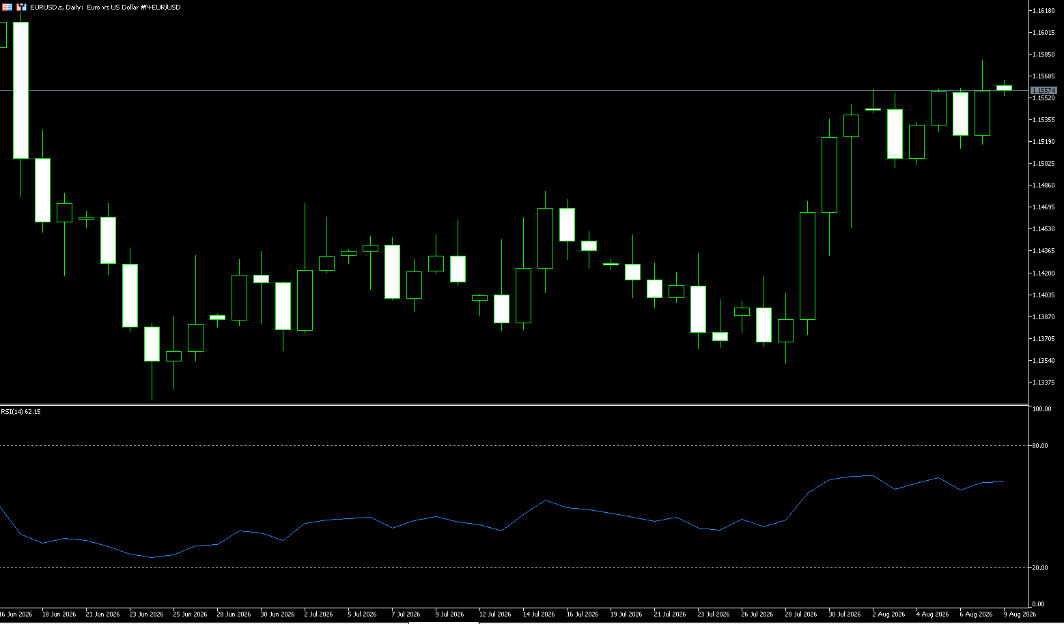
Task: Click the 1.16180 price scale label
Action: pyautogui.click(x=1043, y=11)
